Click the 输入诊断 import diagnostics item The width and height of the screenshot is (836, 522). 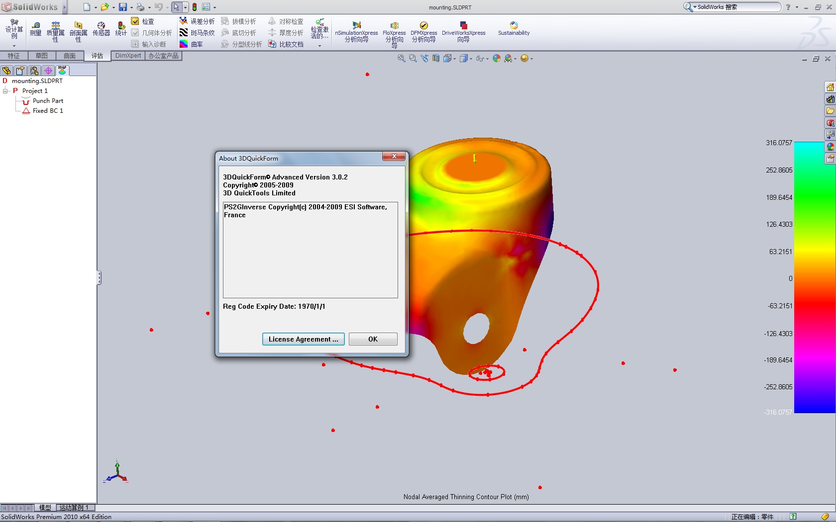[x=148, y=44]
